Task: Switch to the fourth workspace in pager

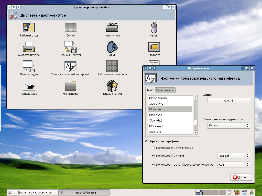Action: (222, 192)
